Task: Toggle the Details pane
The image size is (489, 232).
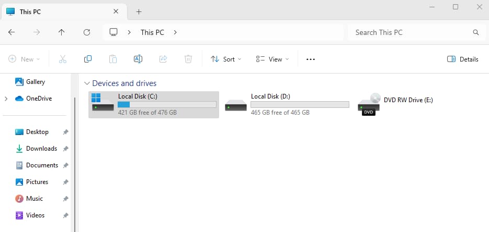Action: tap(463, 59)
